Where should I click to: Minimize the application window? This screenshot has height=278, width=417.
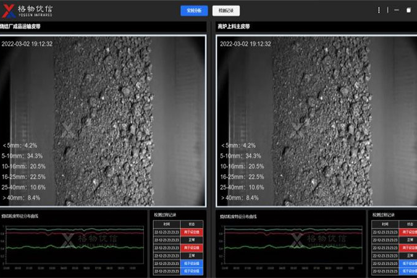[396, 11]
